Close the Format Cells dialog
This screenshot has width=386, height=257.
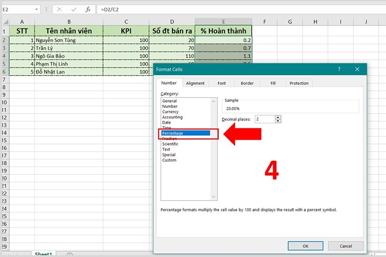(357, 69)
